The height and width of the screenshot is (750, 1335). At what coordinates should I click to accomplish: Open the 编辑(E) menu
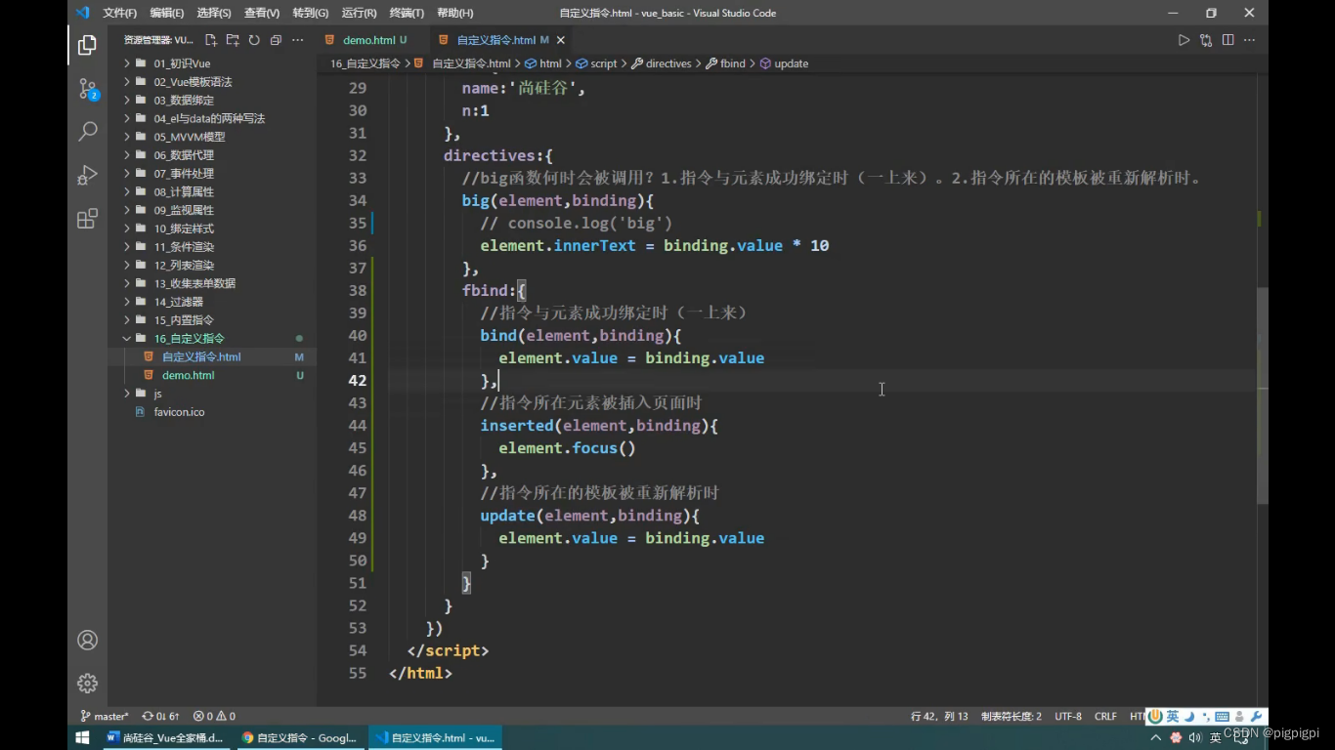tap(167, 13)
